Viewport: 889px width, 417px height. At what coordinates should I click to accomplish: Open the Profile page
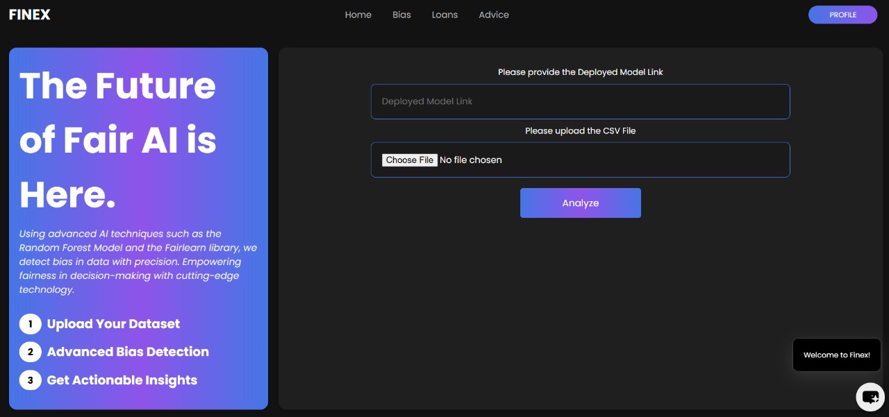pos(842,15)
